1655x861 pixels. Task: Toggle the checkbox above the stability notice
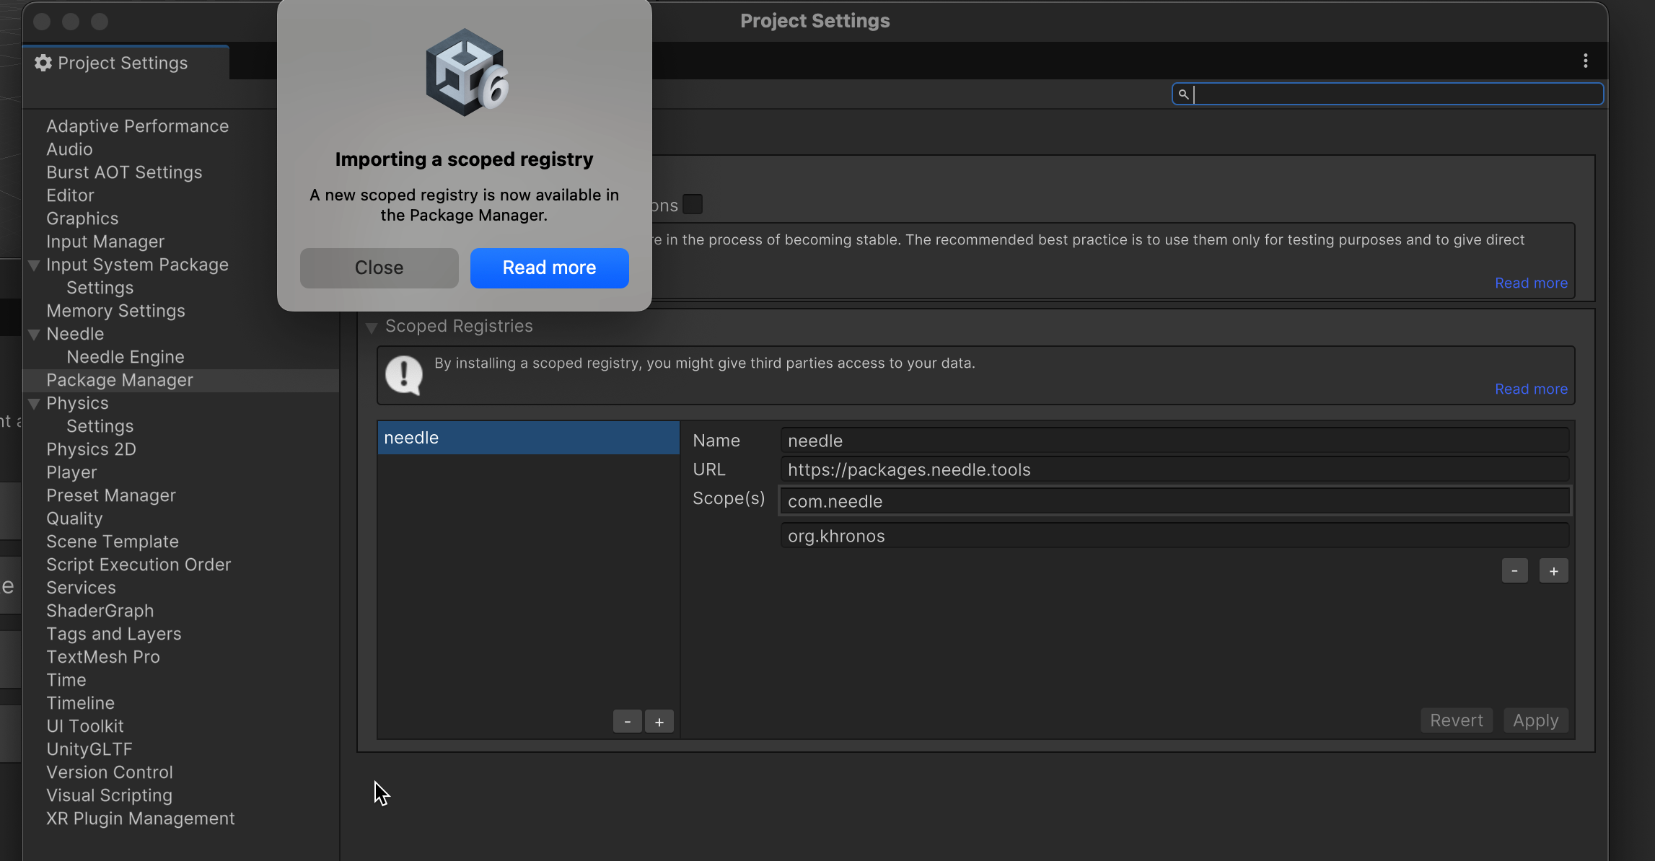[x=693, y=205]
